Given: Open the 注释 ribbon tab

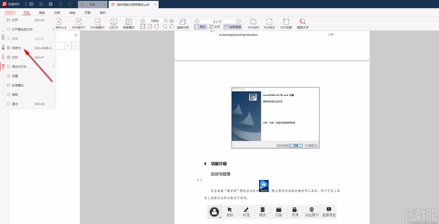Looking at the screenshot, I should (x=57, y=13).
